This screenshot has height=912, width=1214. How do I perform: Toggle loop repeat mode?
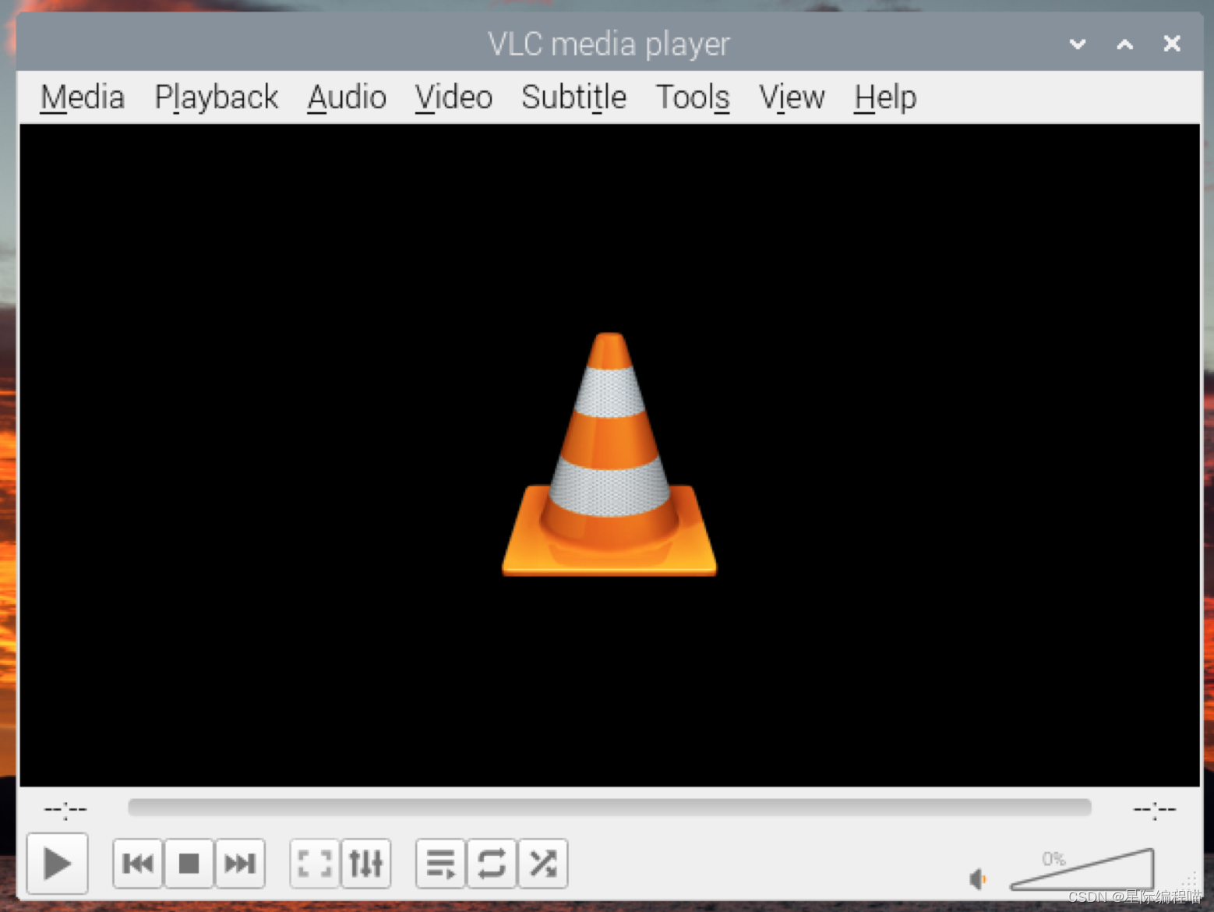click(492, 864)
